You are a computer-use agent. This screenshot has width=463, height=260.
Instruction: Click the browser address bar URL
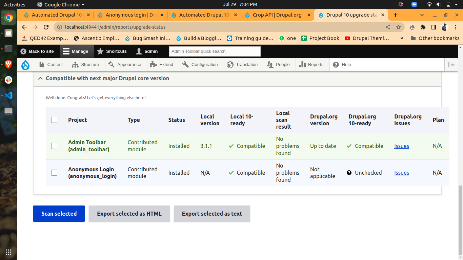click(x=115, y=27)
